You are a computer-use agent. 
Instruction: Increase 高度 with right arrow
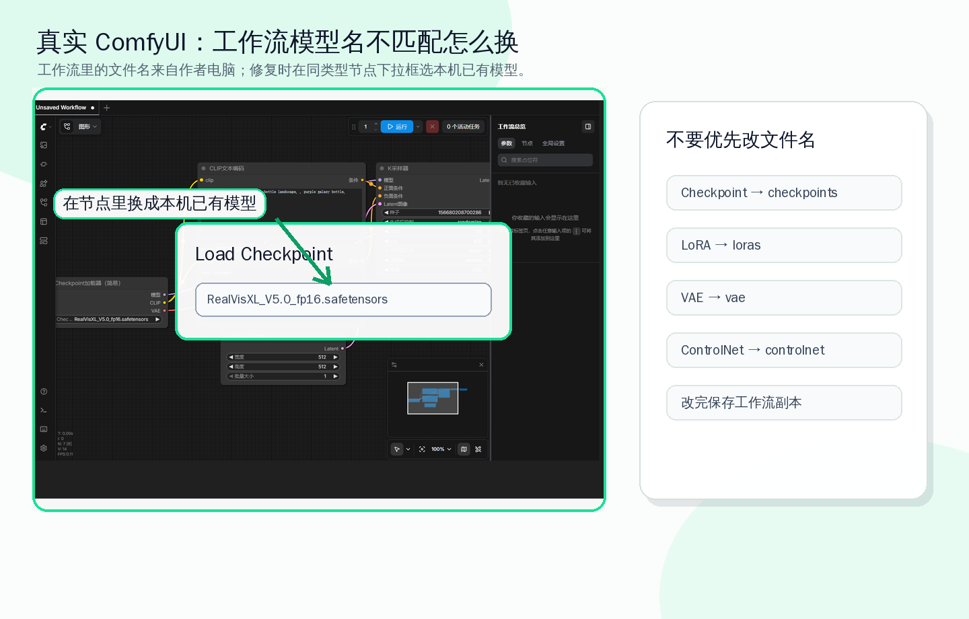(x=335, y=367)
